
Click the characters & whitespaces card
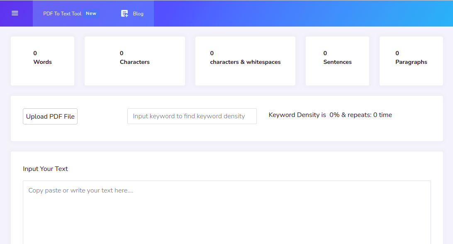tap(245, 61)
